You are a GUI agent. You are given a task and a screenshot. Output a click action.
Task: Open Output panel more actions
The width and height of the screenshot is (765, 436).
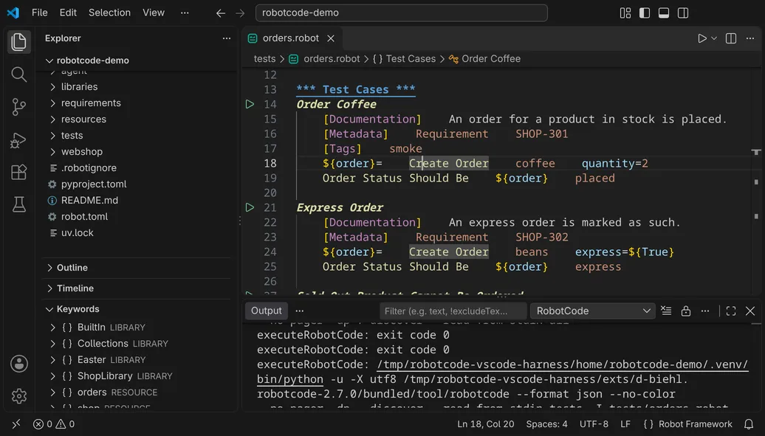coord(705,311)
